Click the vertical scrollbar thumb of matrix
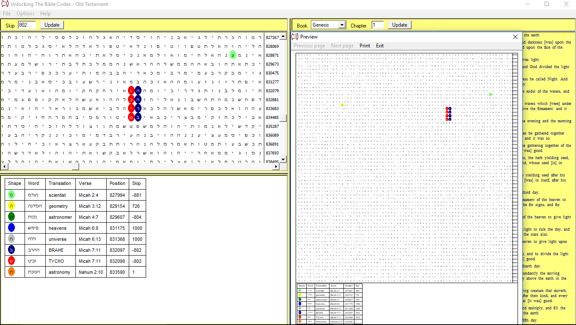The image size is (576, 325). 283,118
